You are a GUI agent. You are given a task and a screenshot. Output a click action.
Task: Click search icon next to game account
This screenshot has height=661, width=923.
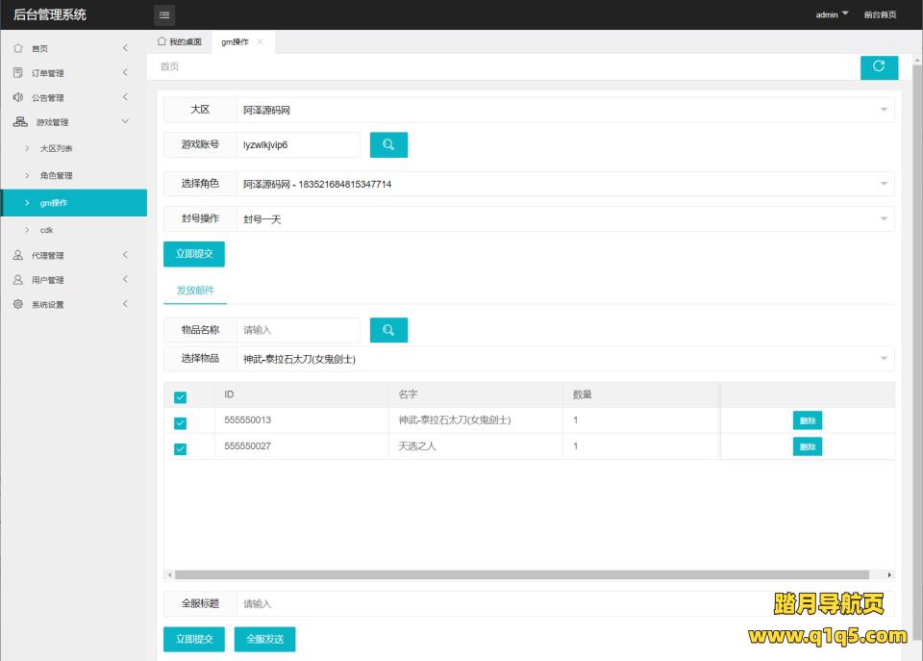point(388,144)
